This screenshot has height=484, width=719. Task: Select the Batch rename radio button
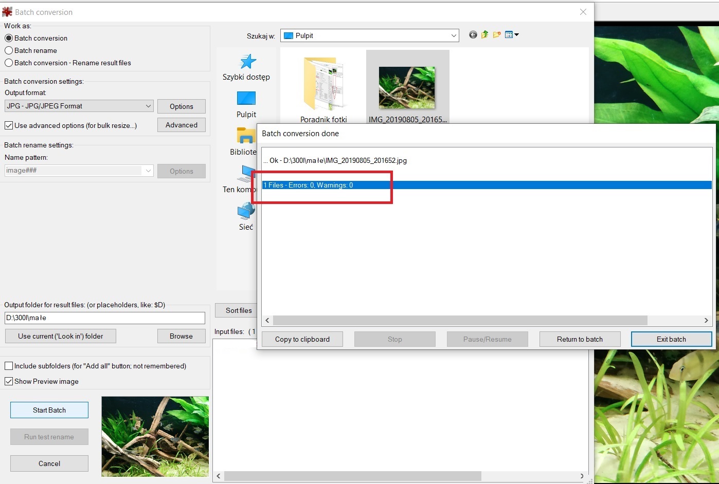coord(9,50)
